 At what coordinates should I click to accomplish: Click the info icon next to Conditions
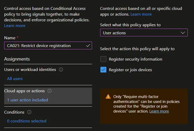click(29, 112)
